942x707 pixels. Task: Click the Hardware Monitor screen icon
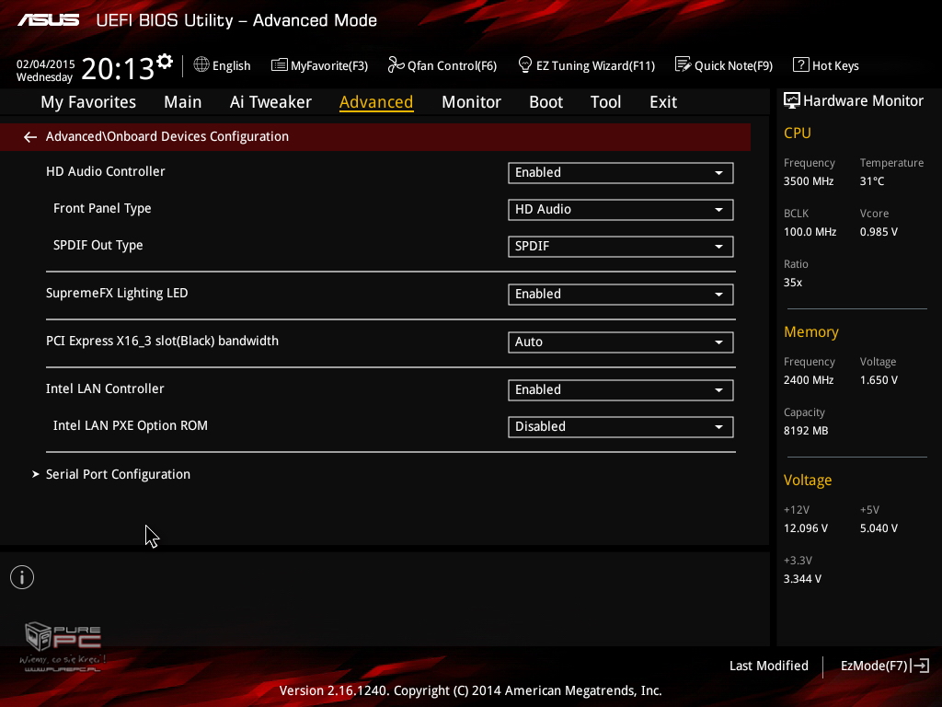tap(792, 101)
